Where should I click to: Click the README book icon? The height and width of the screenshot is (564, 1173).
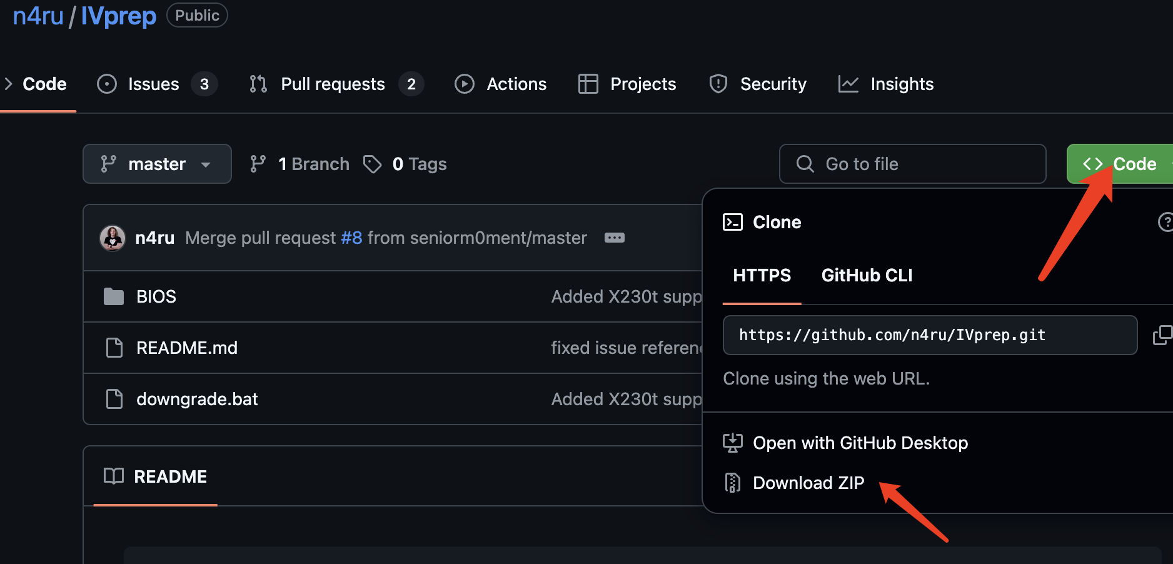coord(114,476)
